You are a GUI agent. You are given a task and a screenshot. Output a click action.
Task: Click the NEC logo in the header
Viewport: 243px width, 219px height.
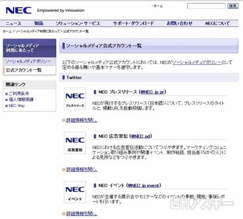(x=19, y=10)
